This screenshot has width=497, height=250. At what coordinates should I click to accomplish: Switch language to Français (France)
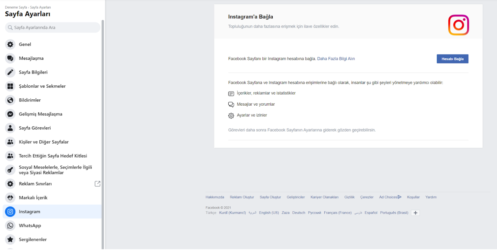coord(337,213)
